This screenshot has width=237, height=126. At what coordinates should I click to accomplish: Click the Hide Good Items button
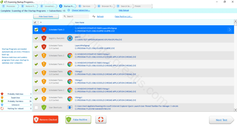46,17
